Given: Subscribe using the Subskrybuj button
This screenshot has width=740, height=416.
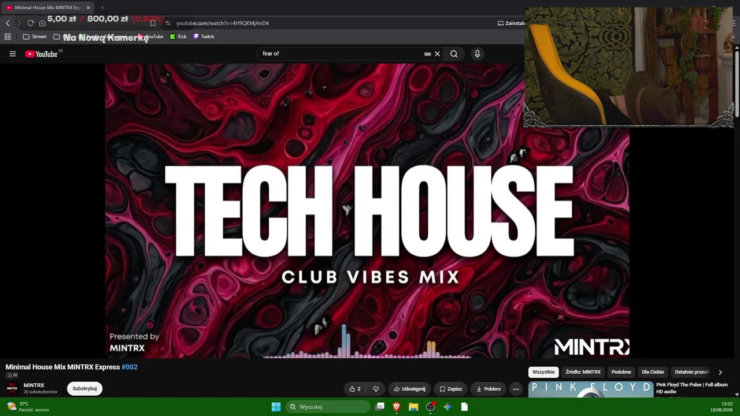Looking at the screenshot, I should 84,389.
